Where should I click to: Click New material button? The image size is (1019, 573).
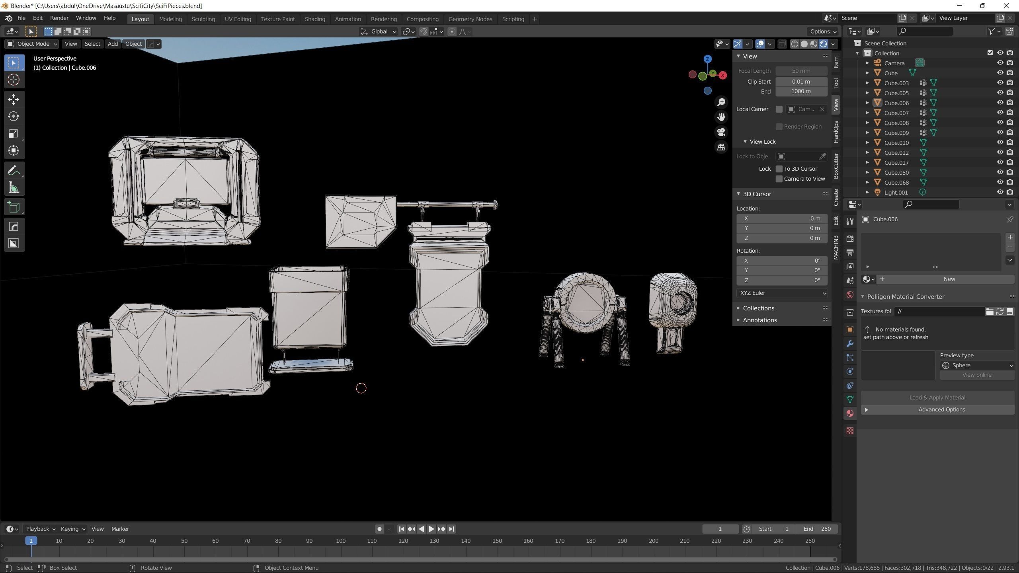(949, 279)
